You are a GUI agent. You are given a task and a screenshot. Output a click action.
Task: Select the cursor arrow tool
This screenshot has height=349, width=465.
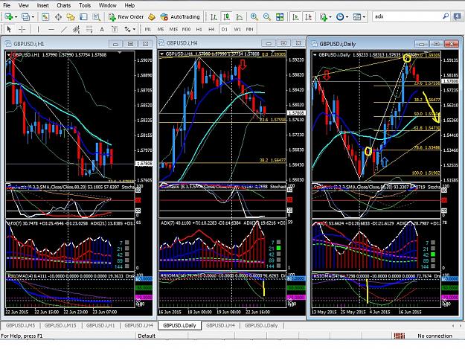pyautogui.click(x=9, y=29)
